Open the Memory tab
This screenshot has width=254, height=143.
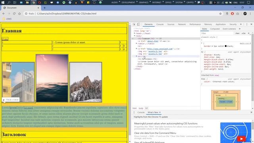(x=208, y=24)
